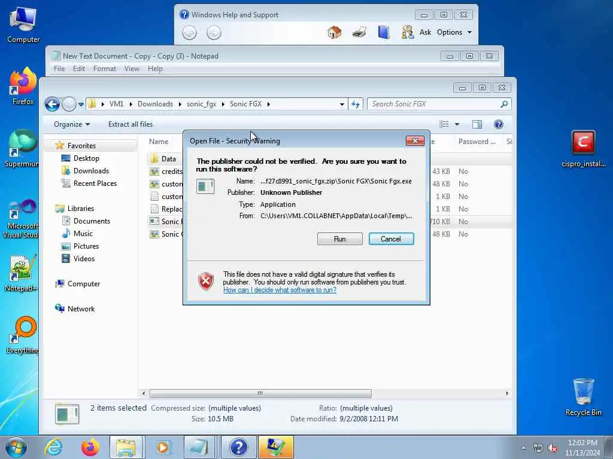
Task: Click the search magnifier icon
Action: coord(504,104)
